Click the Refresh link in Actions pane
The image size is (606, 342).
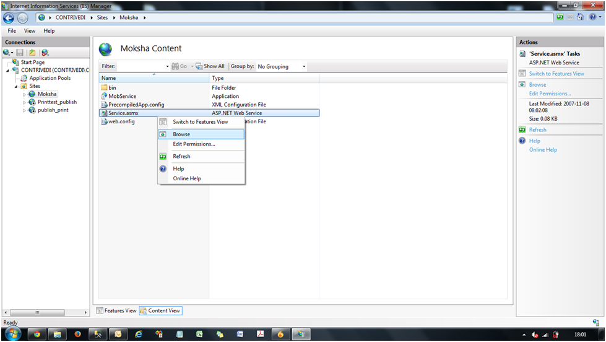point(537,129)
